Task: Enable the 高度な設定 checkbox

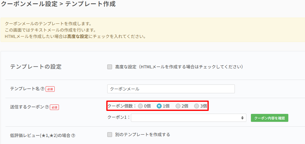Action: coord(110,67)
